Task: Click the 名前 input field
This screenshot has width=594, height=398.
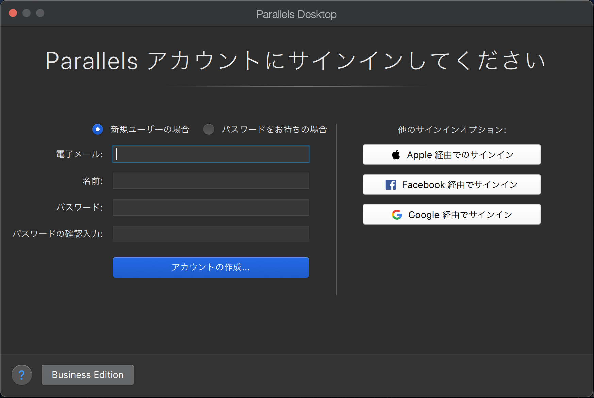Action: [211, 181]
